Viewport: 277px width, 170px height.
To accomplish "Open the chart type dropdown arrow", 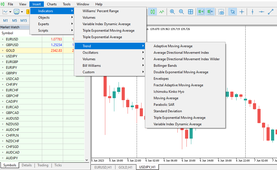I will [x=10, y=12].
